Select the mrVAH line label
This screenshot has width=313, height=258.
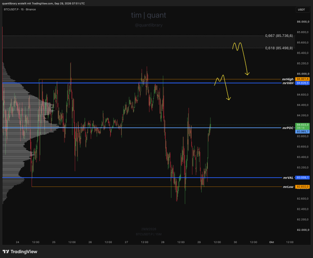pos(288,83)
